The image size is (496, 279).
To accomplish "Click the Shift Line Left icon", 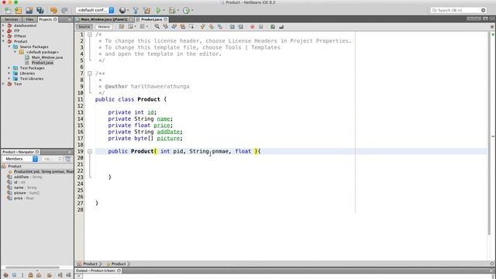I will pyautogui.click(x=232, y=27).
